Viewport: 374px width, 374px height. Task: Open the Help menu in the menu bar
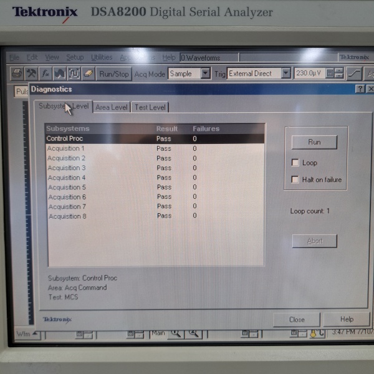(x=169, y=57)
